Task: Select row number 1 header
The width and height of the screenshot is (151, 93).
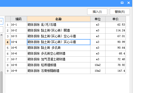Action: [x=8, y=25]
